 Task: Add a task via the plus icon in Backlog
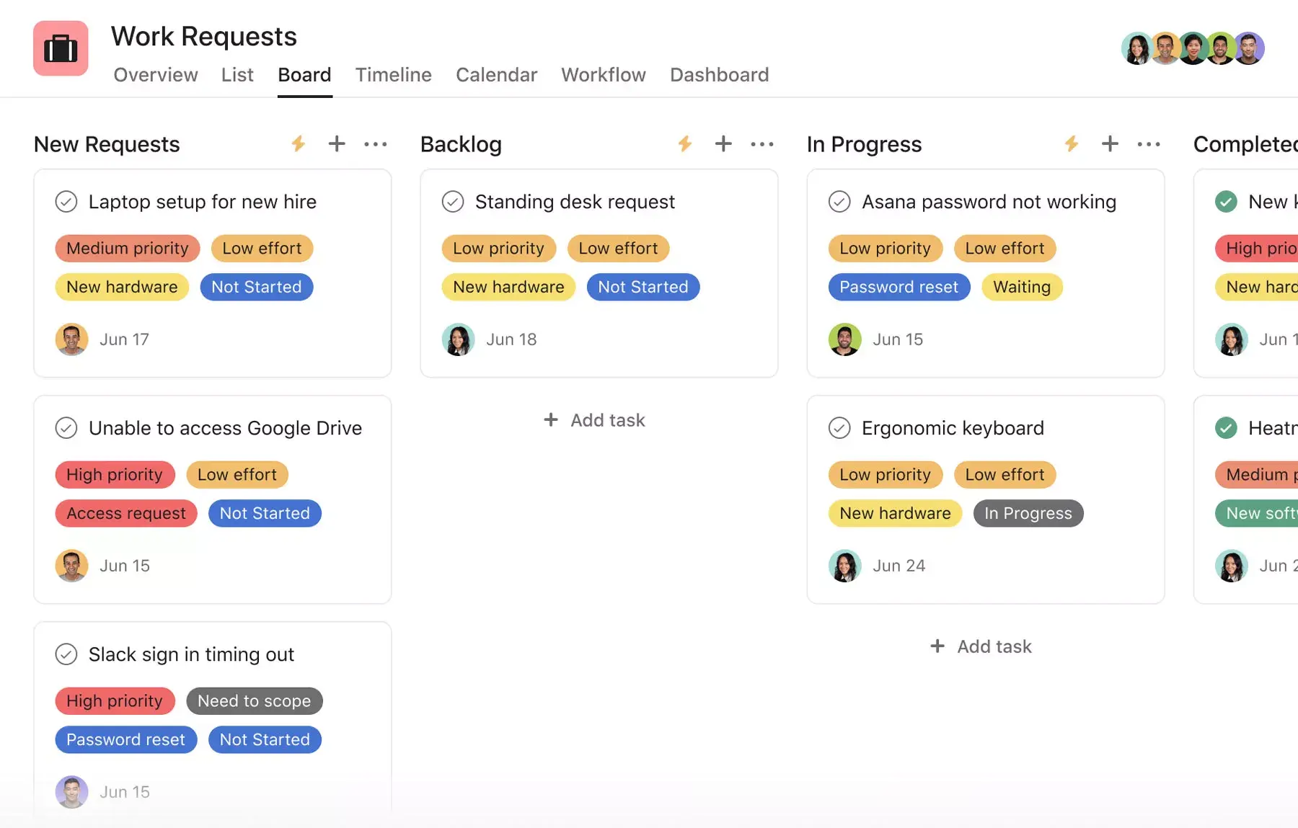pyautogui.click(x=723, y=143)
